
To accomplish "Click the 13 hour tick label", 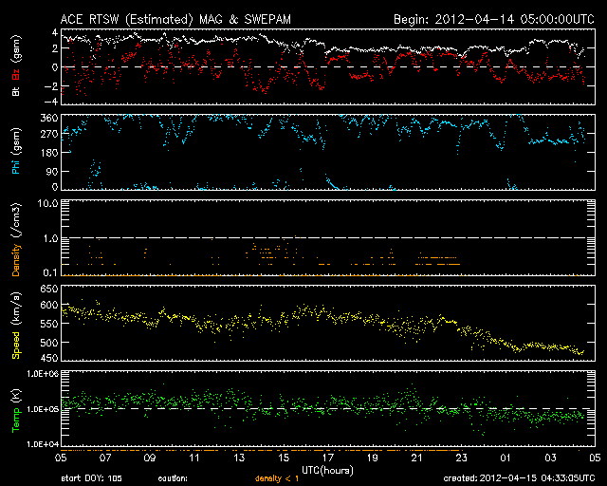I will (239, 458).
